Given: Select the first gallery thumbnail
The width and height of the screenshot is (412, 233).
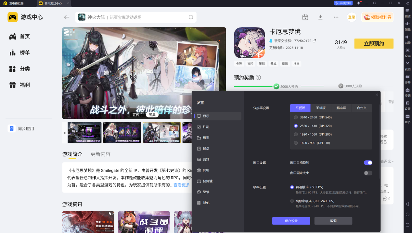Looking at the screenshot, I should pos(84,133).
